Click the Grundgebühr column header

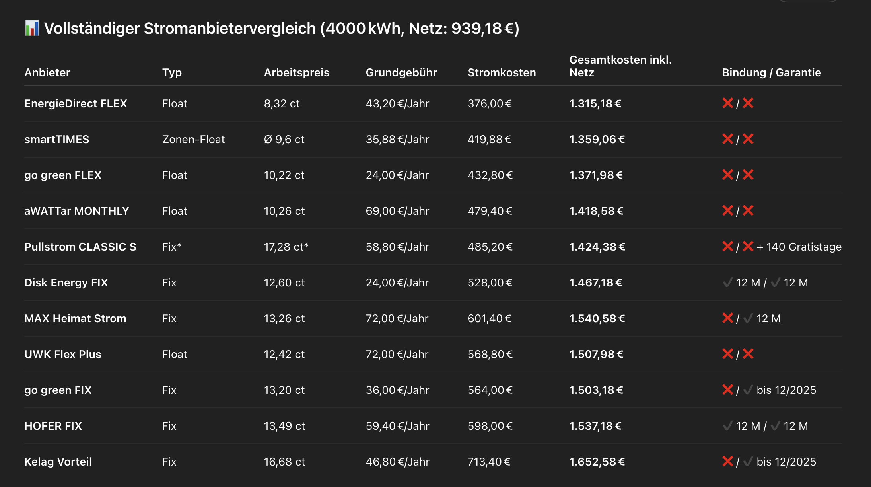(x=401, y=72)
